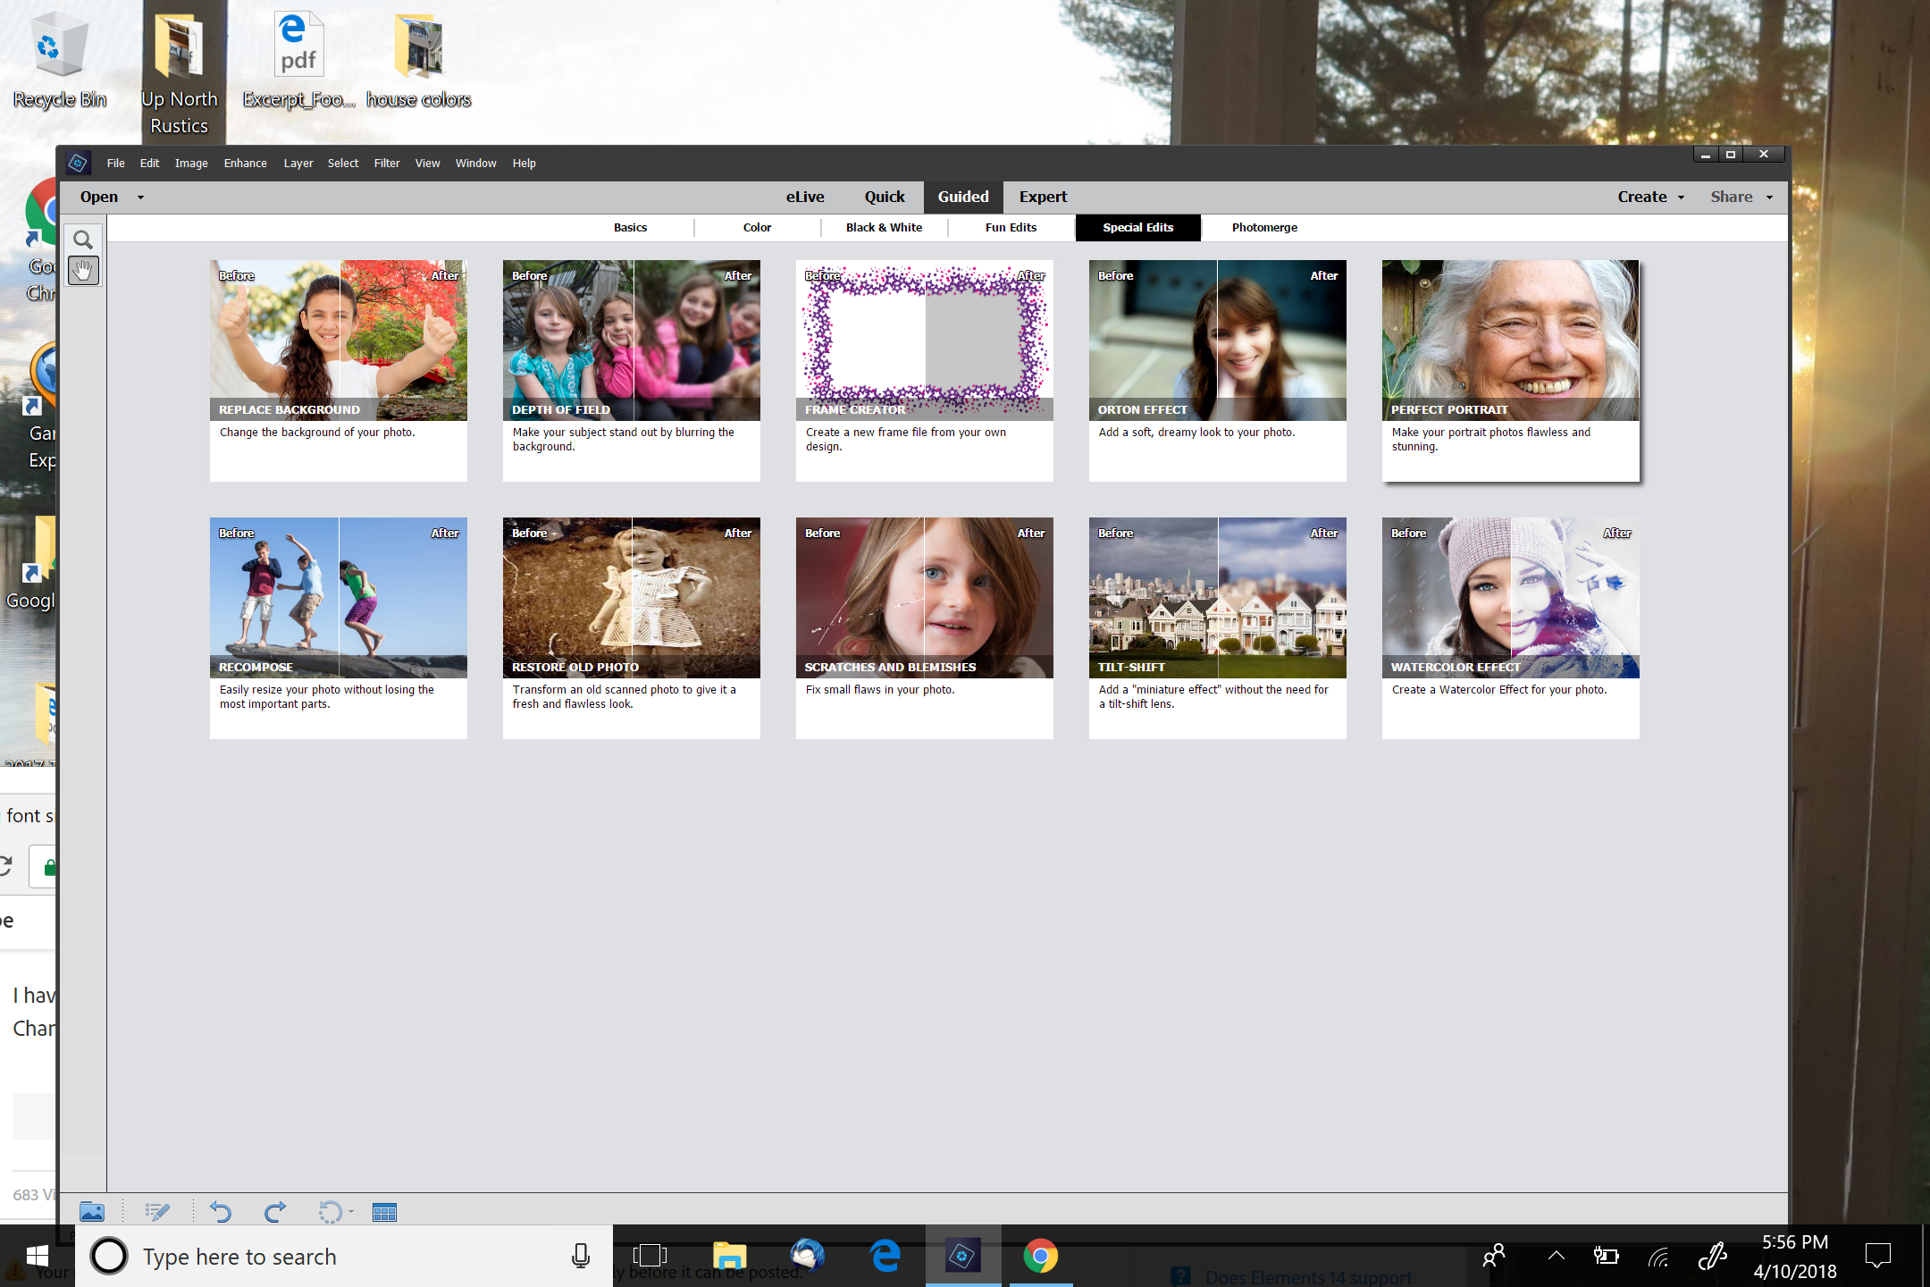Image resolution: width=1930 pixels, height=1287 pixels.
Task: Open the Recycle Bin desktop icon
Action: [x=59, y=61]
